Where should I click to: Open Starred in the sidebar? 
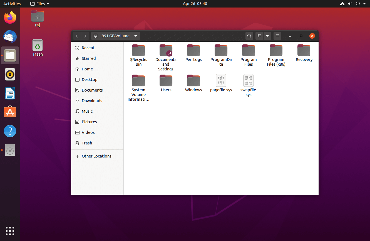(97, 58)
